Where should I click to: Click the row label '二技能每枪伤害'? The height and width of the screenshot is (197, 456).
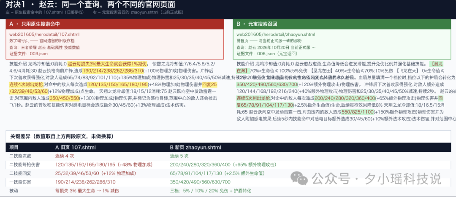25,165
